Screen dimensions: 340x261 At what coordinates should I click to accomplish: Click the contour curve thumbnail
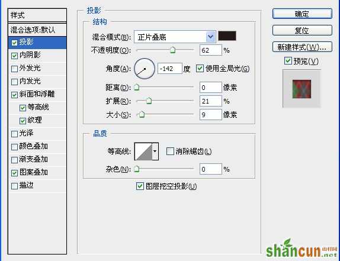(143, 152)
